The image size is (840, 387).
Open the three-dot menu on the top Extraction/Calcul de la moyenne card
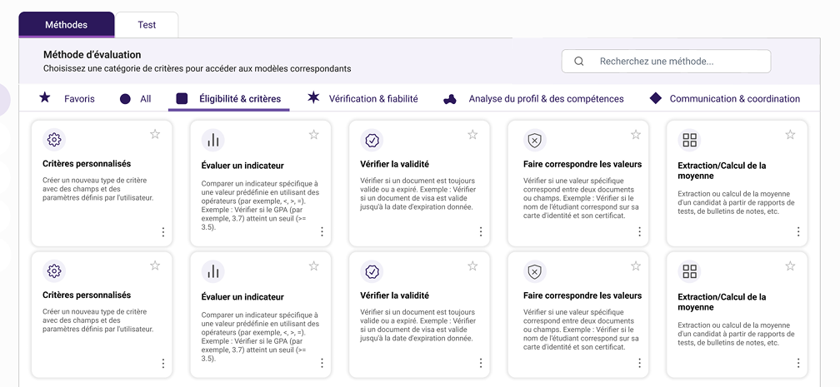(x=798, y=232)
